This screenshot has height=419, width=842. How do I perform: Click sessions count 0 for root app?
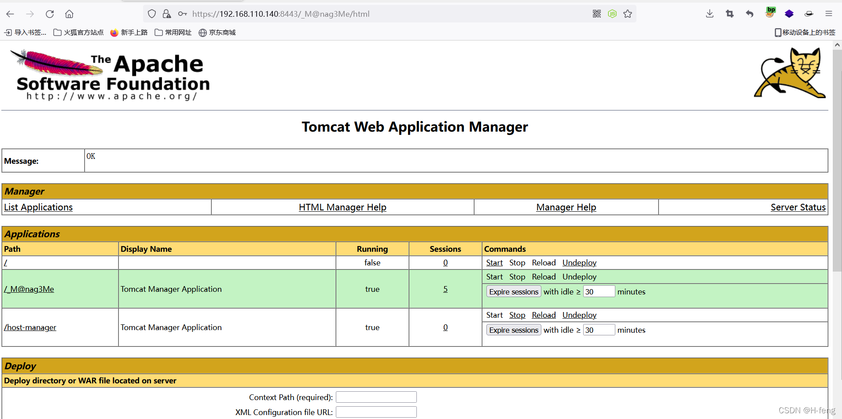(x=445, y=263)
